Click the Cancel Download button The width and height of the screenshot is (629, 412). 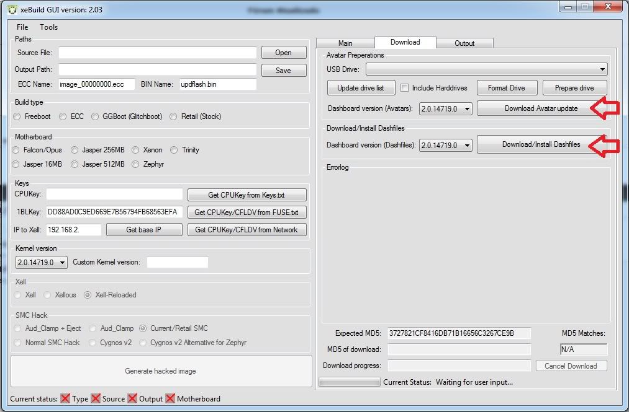pos(571,366)
